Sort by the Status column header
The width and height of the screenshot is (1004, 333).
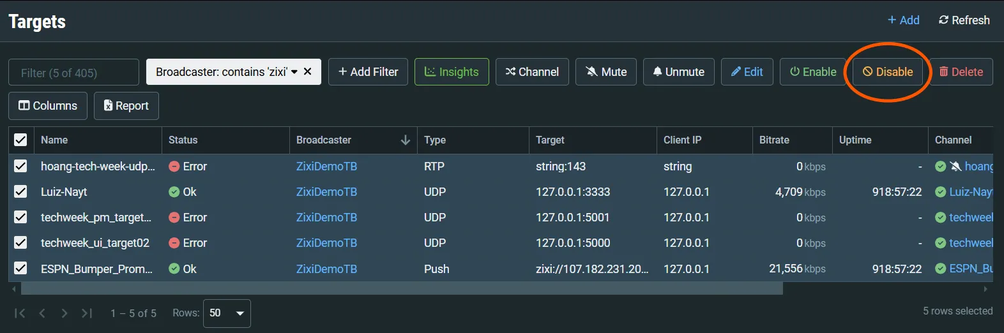(183, 140)
